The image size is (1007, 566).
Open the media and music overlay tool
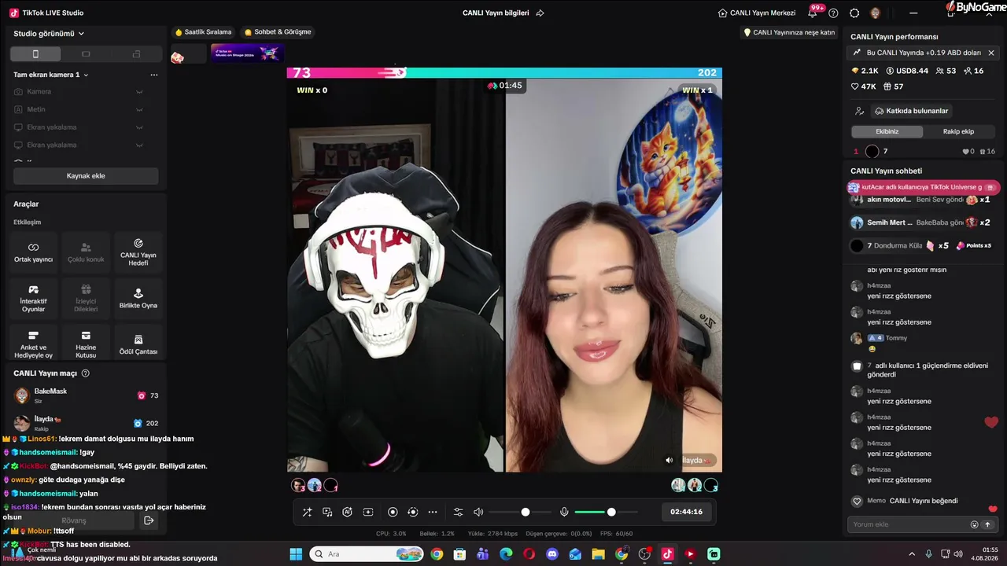327,512
